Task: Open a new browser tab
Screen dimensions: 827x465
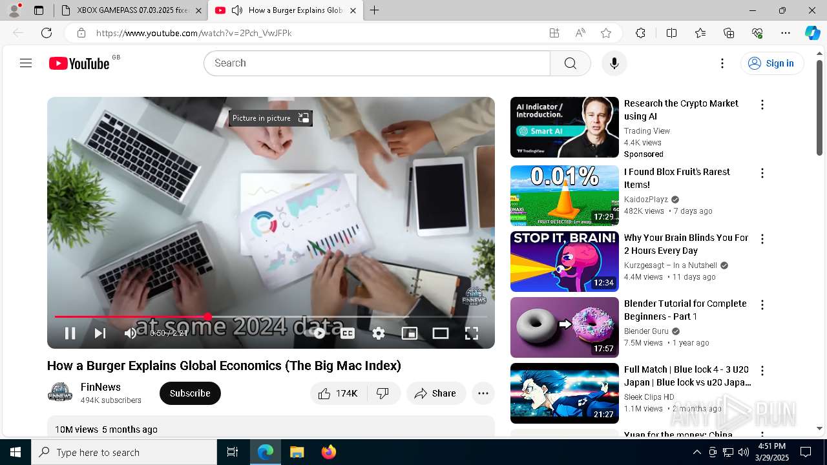Action: pos(375,10)
